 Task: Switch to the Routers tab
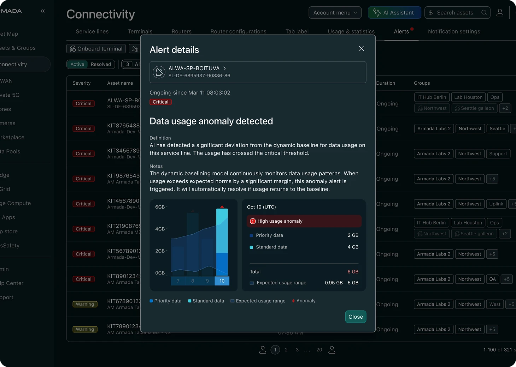181,31
